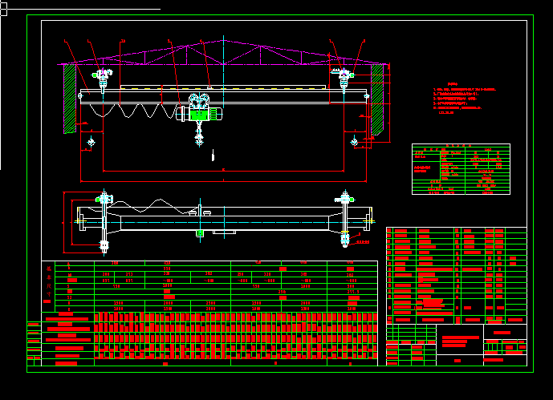
Task: Click the magenta roof truss apex
Action: [x=222, y=40]
